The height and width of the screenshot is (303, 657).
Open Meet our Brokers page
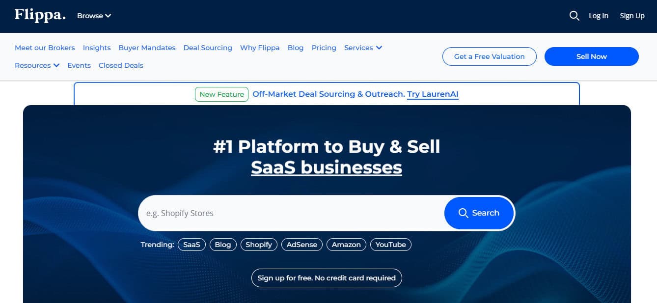(x=45, y=48)
